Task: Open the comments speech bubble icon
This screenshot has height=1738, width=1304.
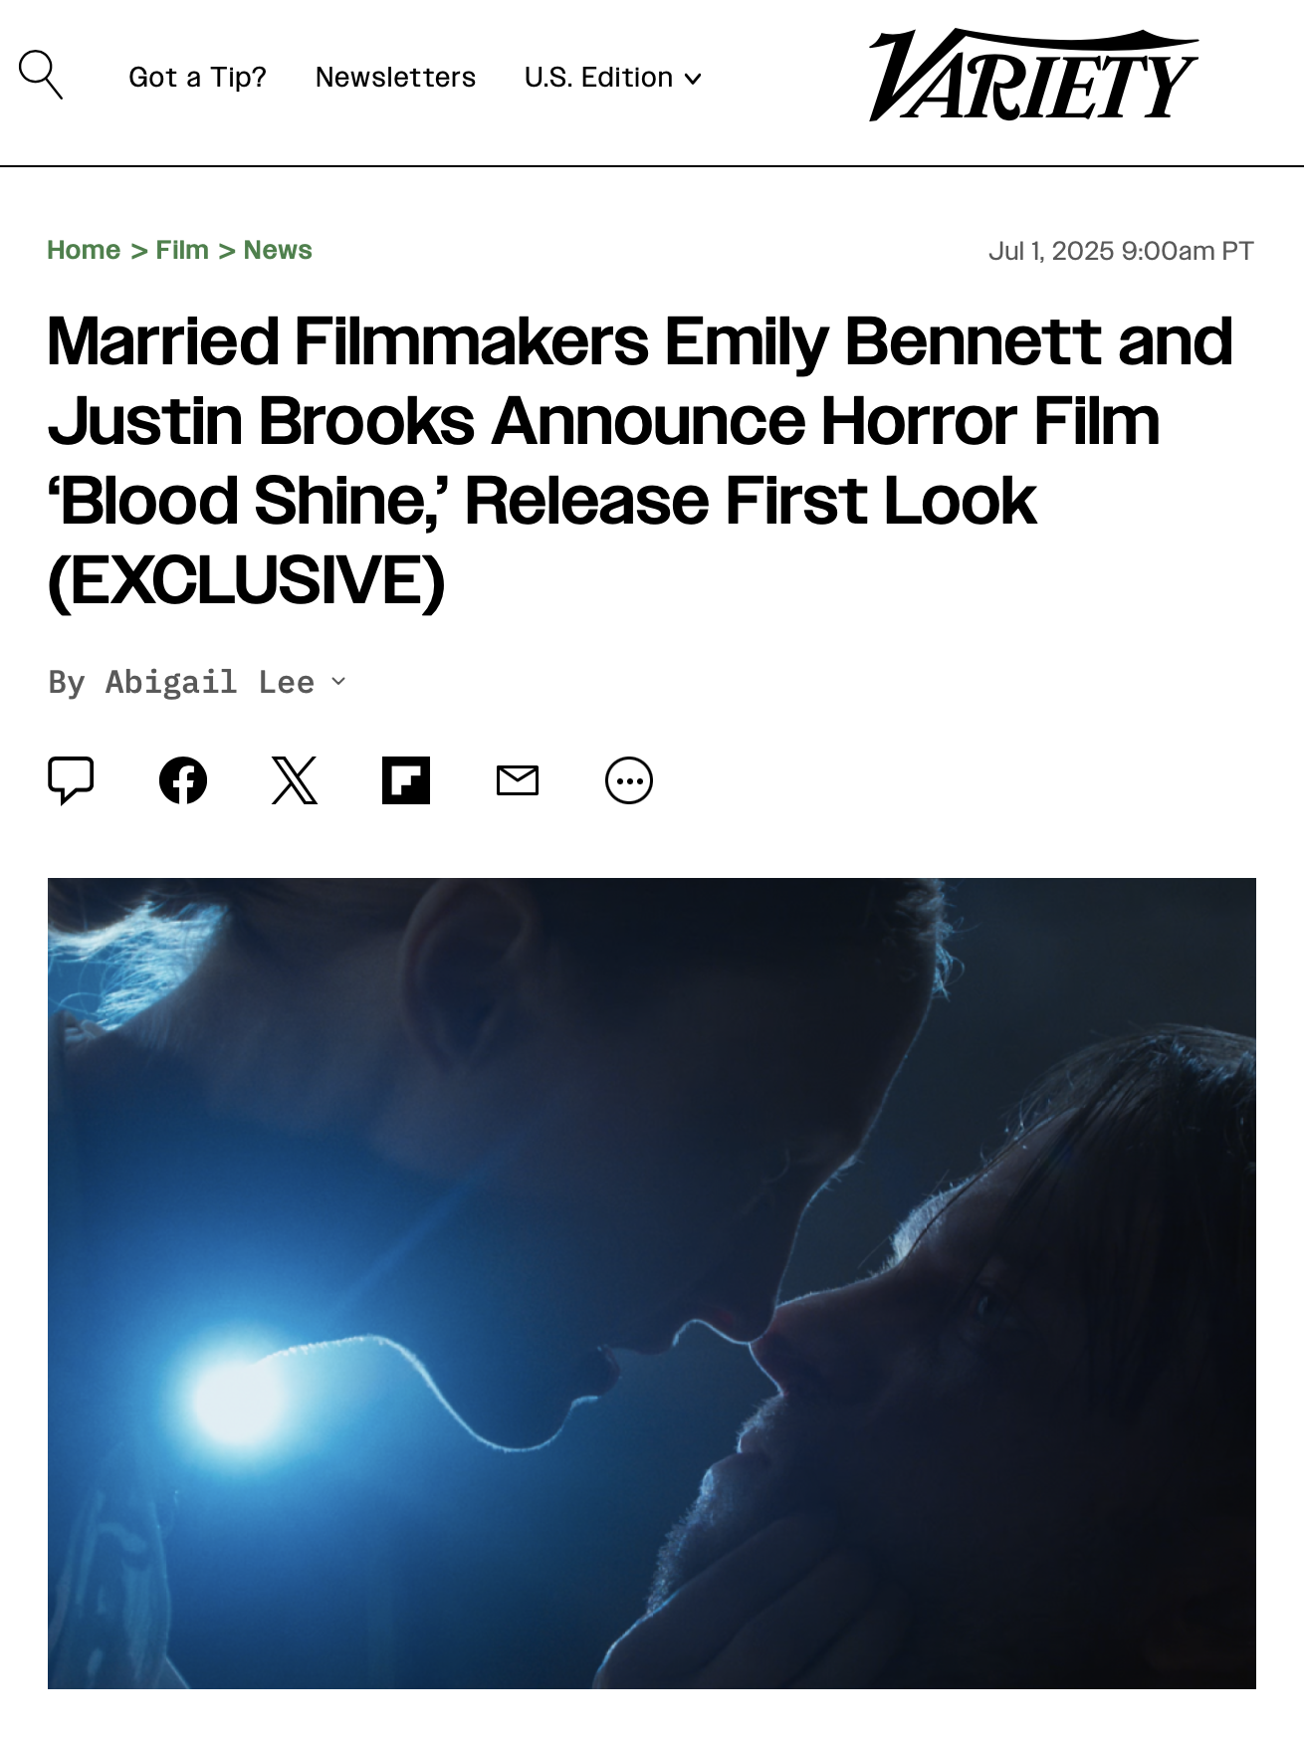Action: pos(71,779)
